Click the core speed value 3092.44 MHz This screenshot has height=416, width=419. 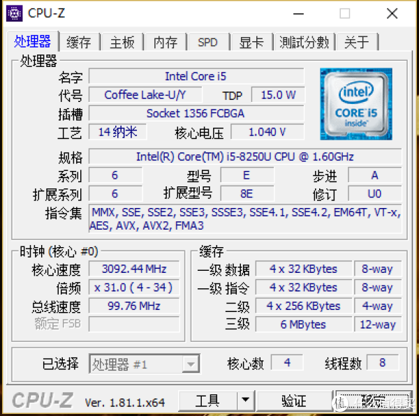click(x=134, y=269)
